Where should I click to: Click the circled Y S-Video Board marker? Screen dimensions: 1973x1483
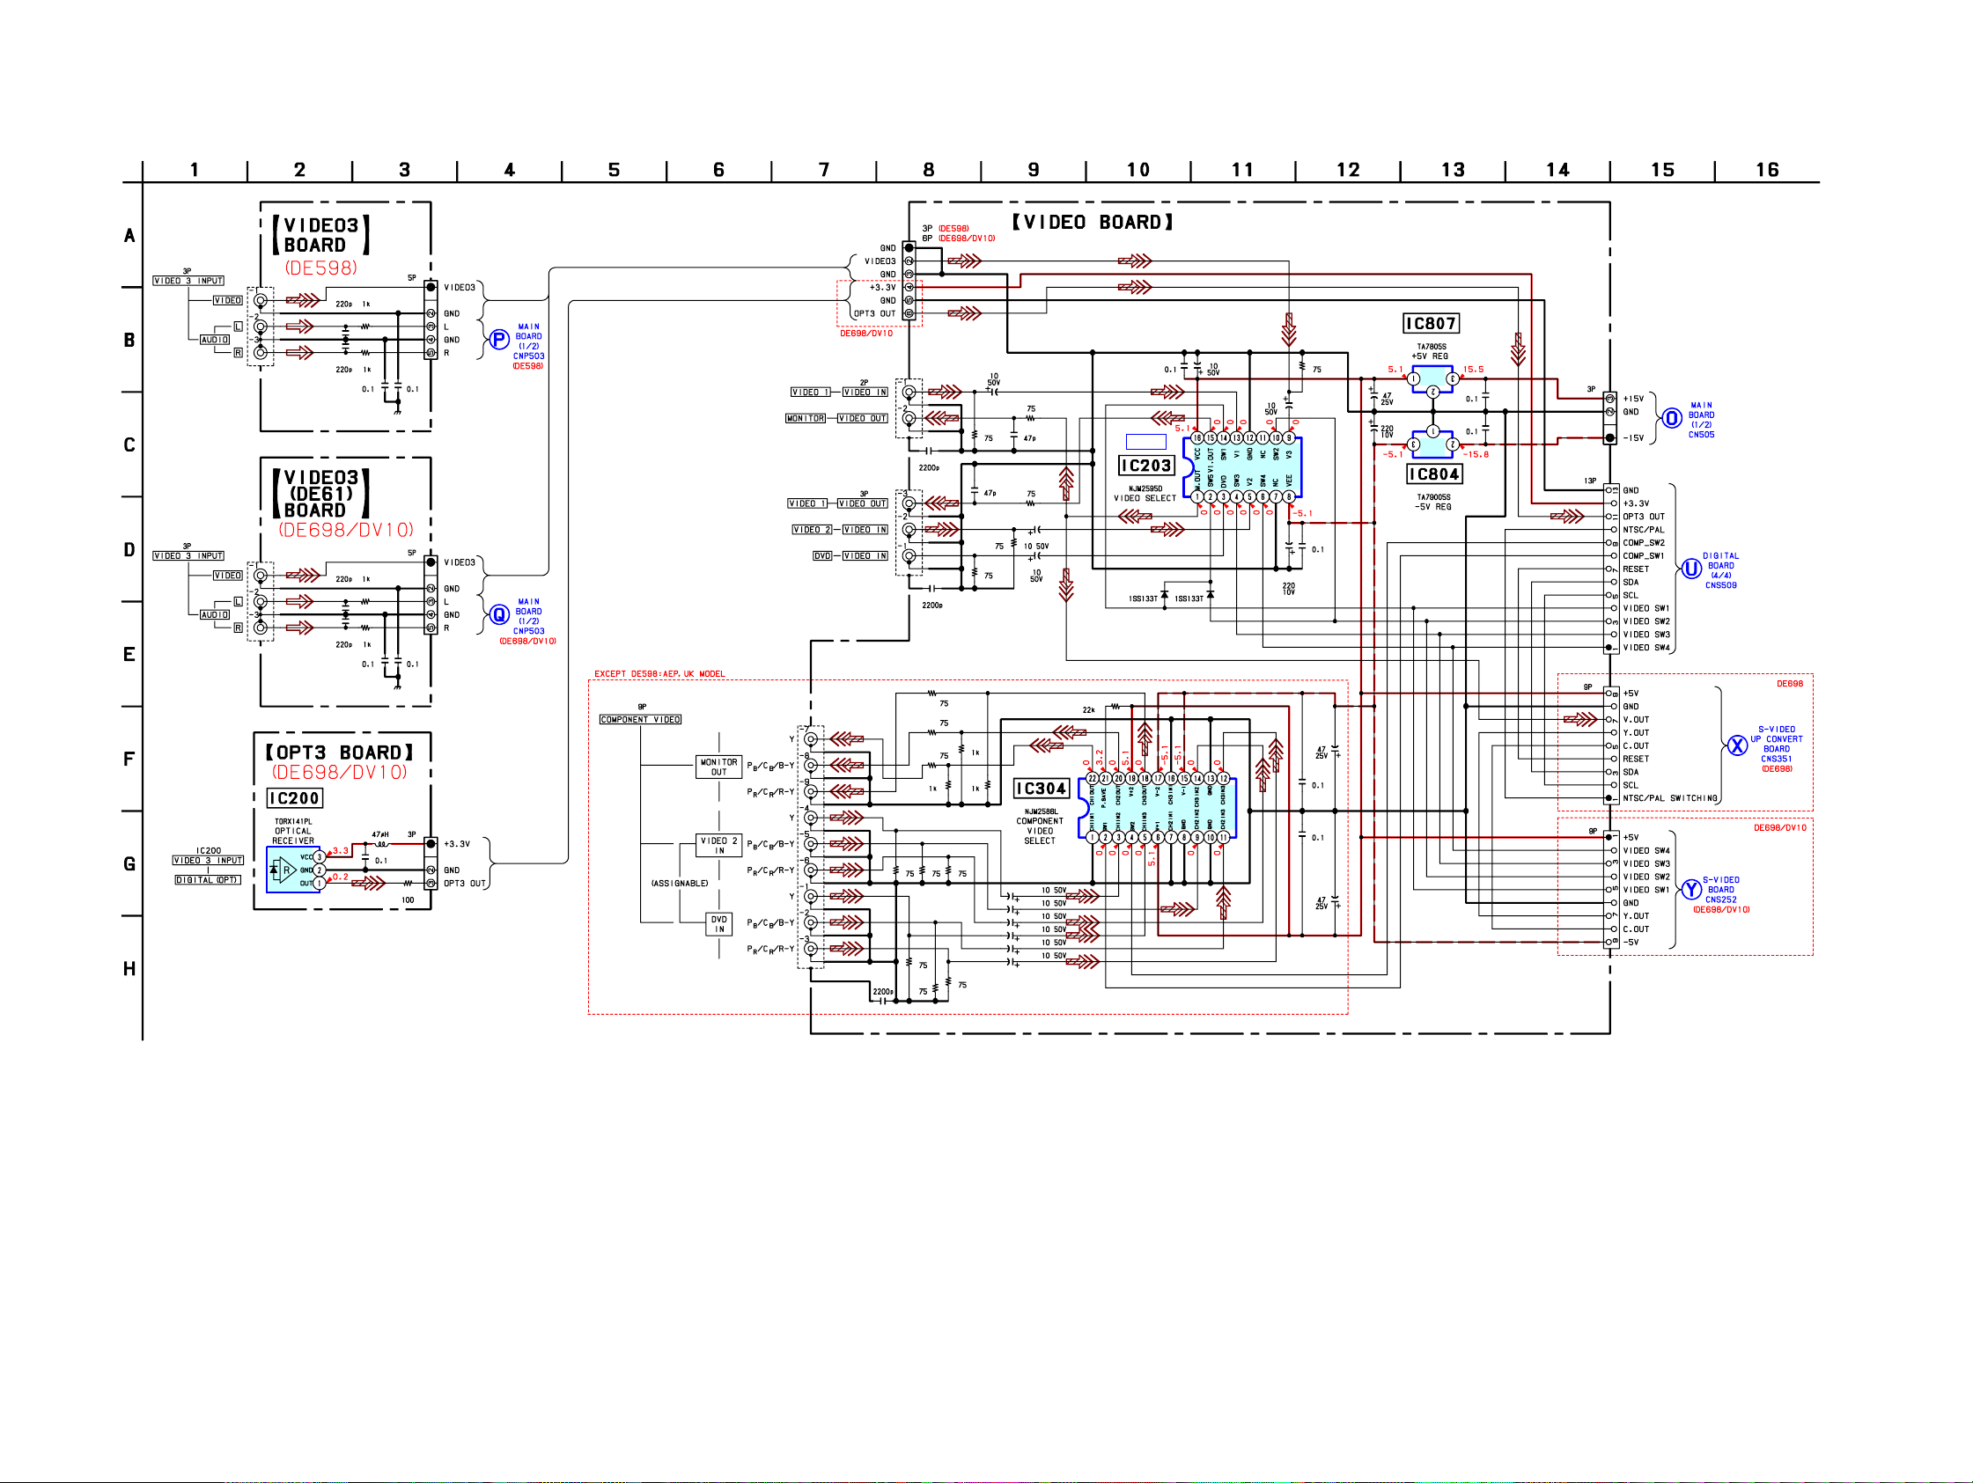click(1690, 890)
